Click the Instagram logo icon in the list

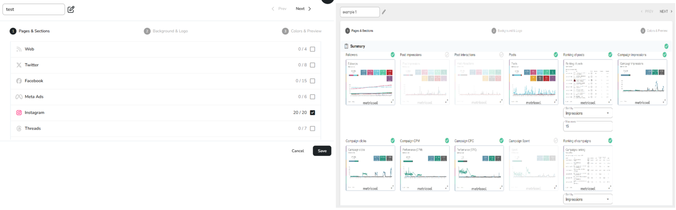coord(19,113)
